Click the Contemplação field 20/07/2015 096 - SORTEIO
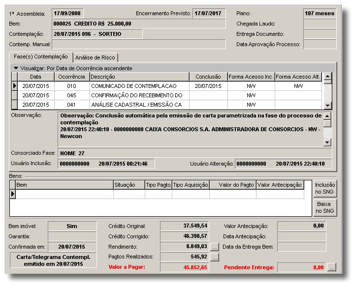 pyautogui.click(x=97, y=34)
